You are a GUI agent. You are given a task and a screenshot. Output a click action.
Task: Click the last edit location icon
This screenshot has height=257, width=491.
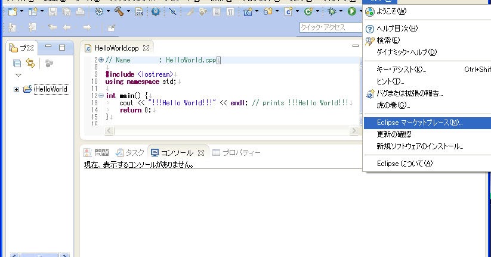(53, 28)
